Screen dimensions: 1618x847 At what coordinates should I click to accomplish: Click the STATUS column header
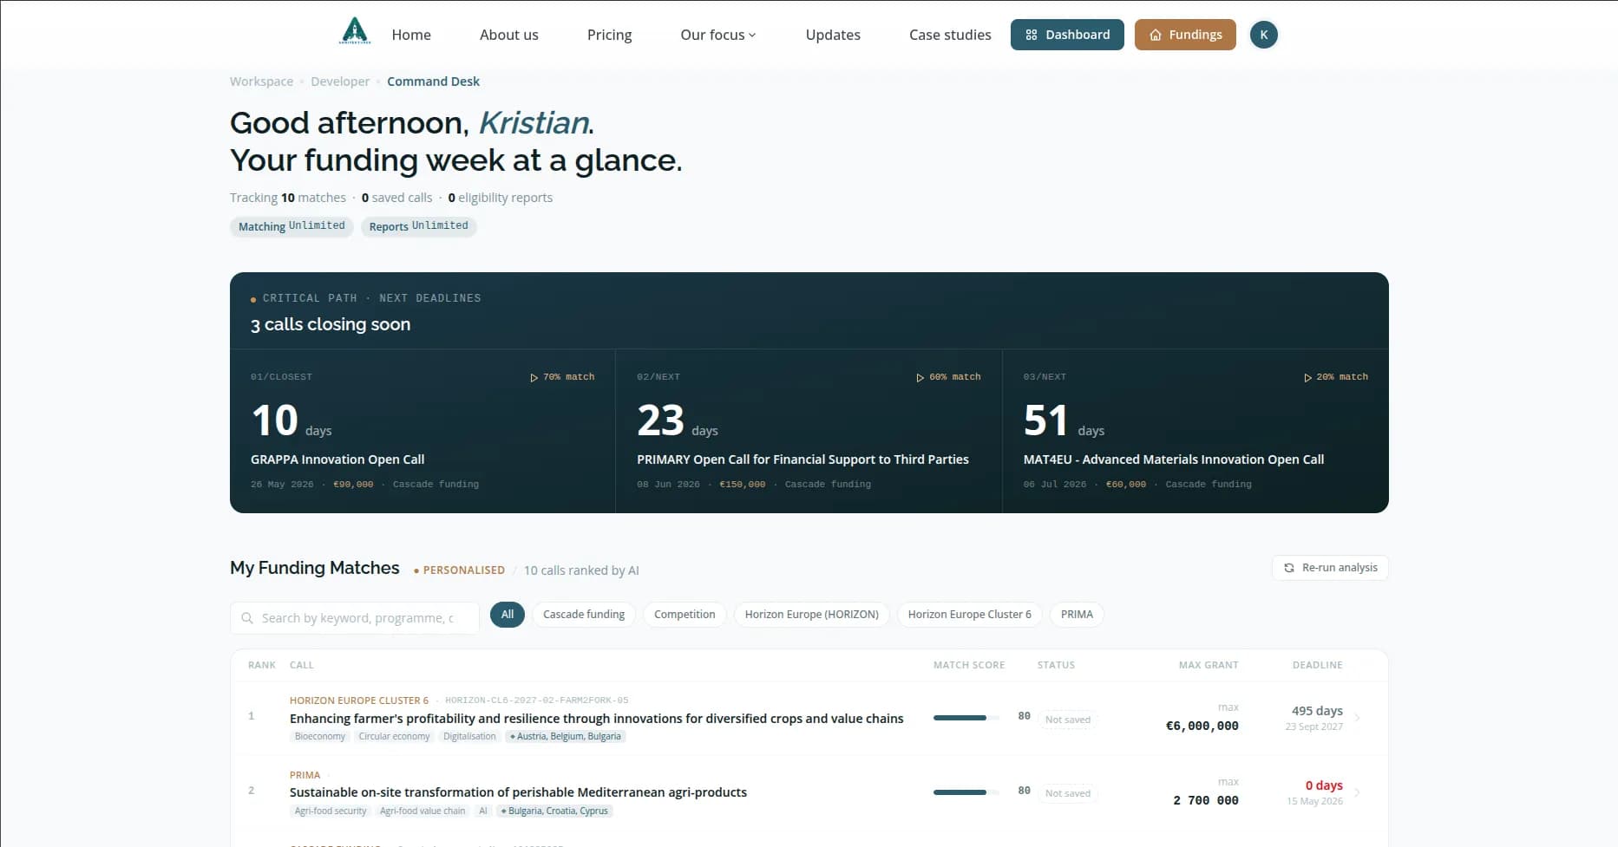pos(1056,665)
